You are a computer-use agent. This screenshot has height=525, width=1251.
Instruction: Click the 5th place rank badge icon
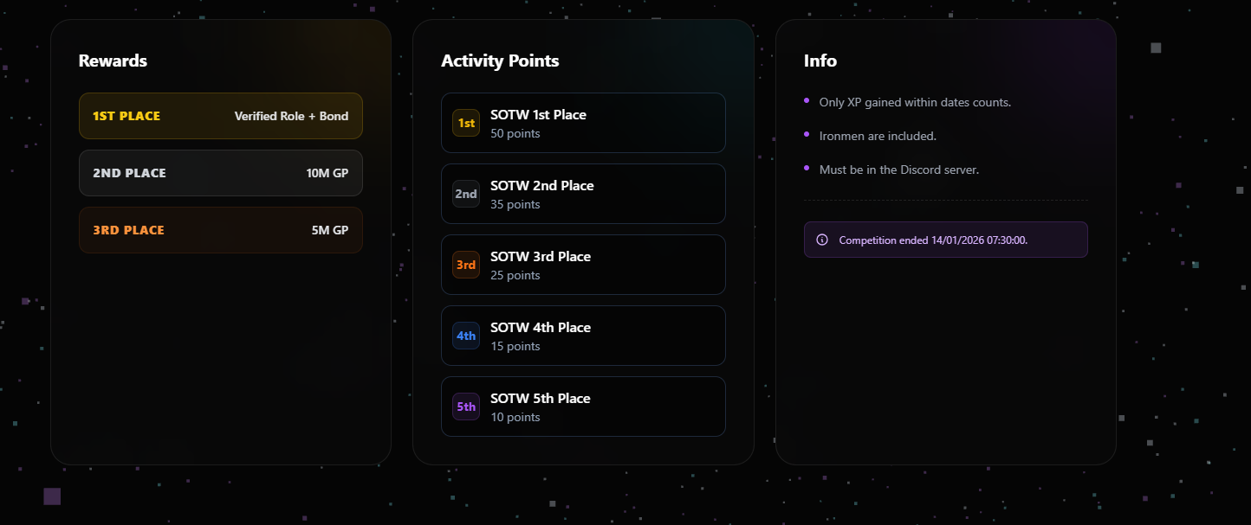click(465, 407)
